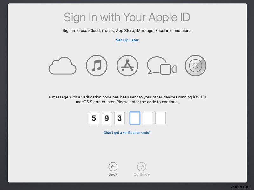Go back with the Back arrow icon
The height and width of the screenshot is (190, 254).
[x=113, y=167]
